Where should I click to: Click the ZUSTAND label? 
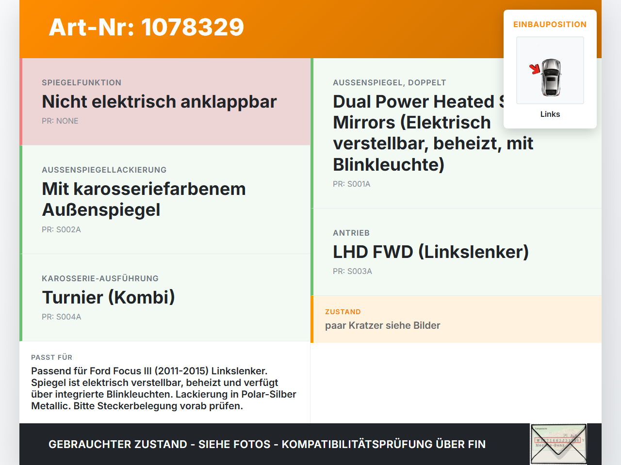343,312
